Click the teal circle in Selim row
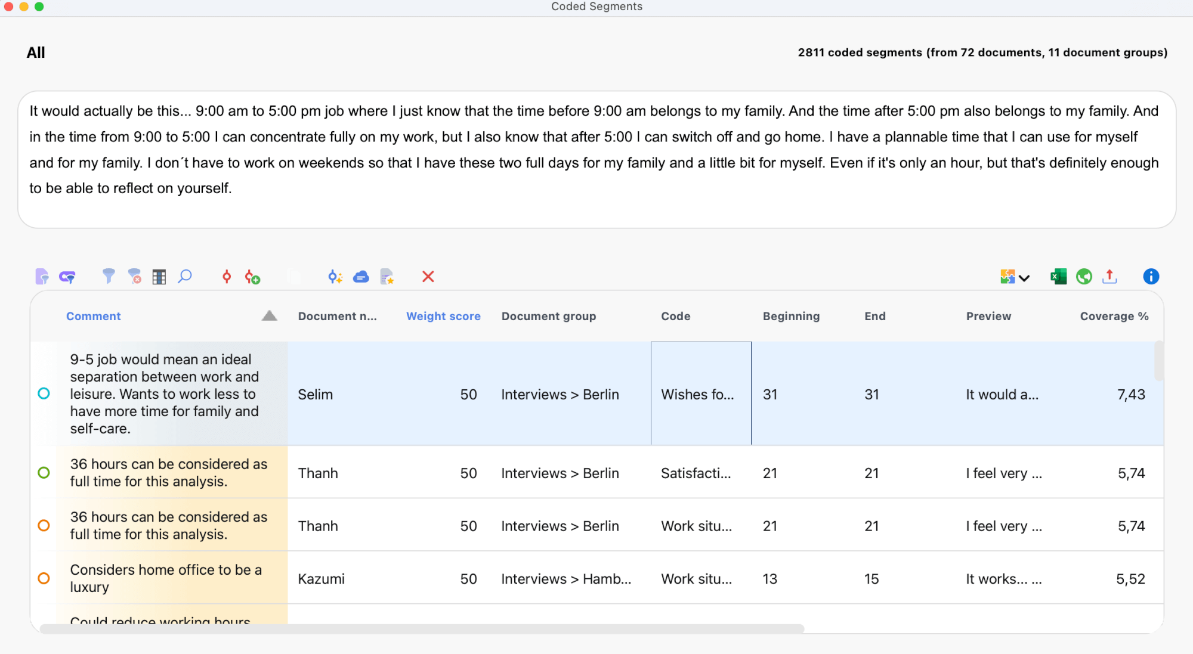 pos(44,393)
